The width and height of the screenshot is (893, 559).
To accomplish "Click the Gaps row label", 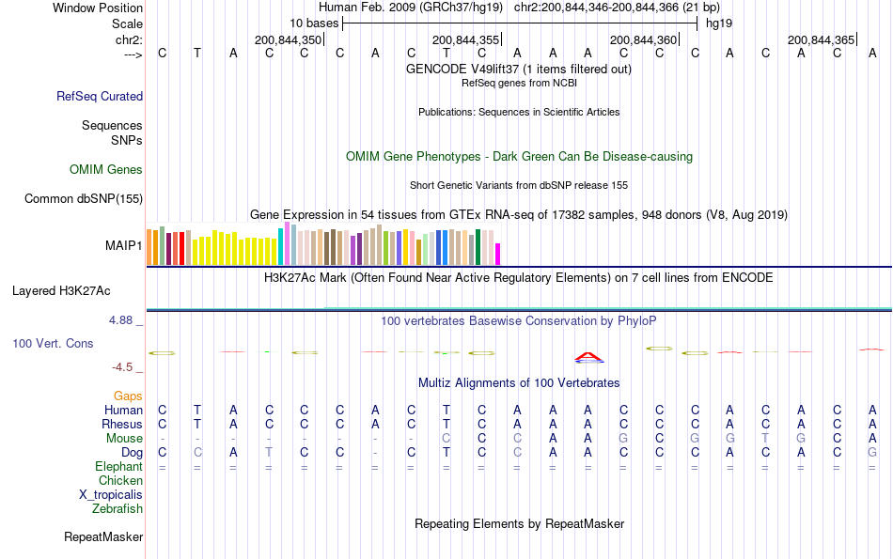I will pos(128,396).
